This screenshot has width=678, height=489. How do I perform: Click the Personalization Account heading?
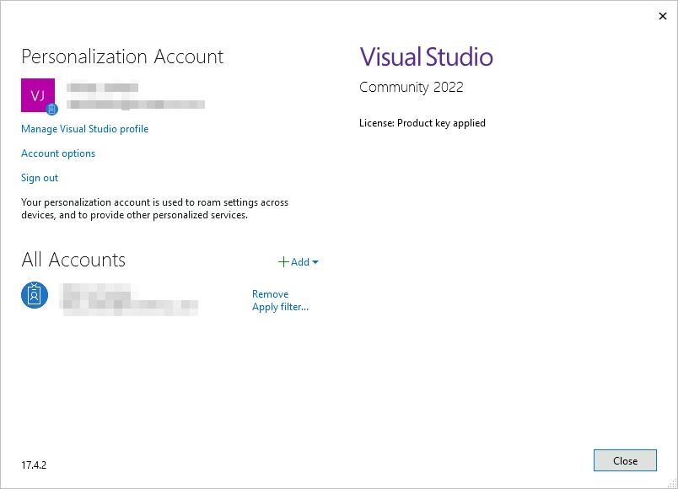tap(122, 56)
